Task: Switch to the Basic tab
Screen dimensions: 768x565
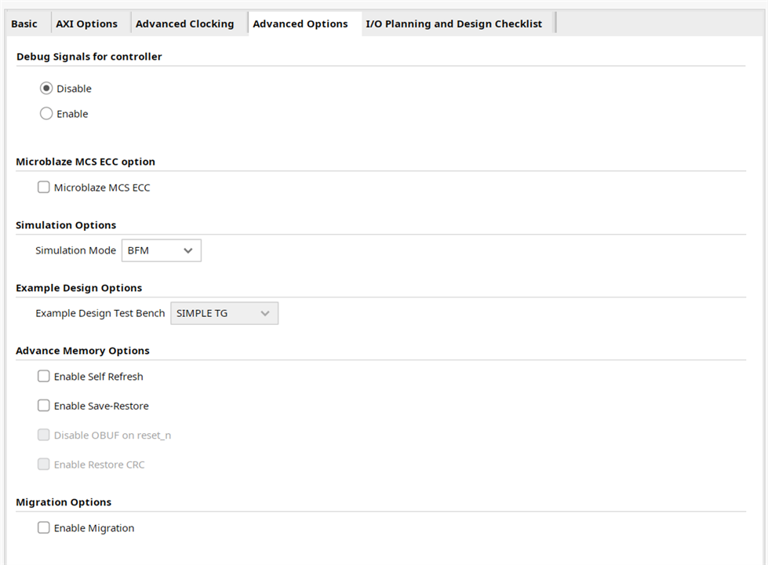Action: point(24,24)
